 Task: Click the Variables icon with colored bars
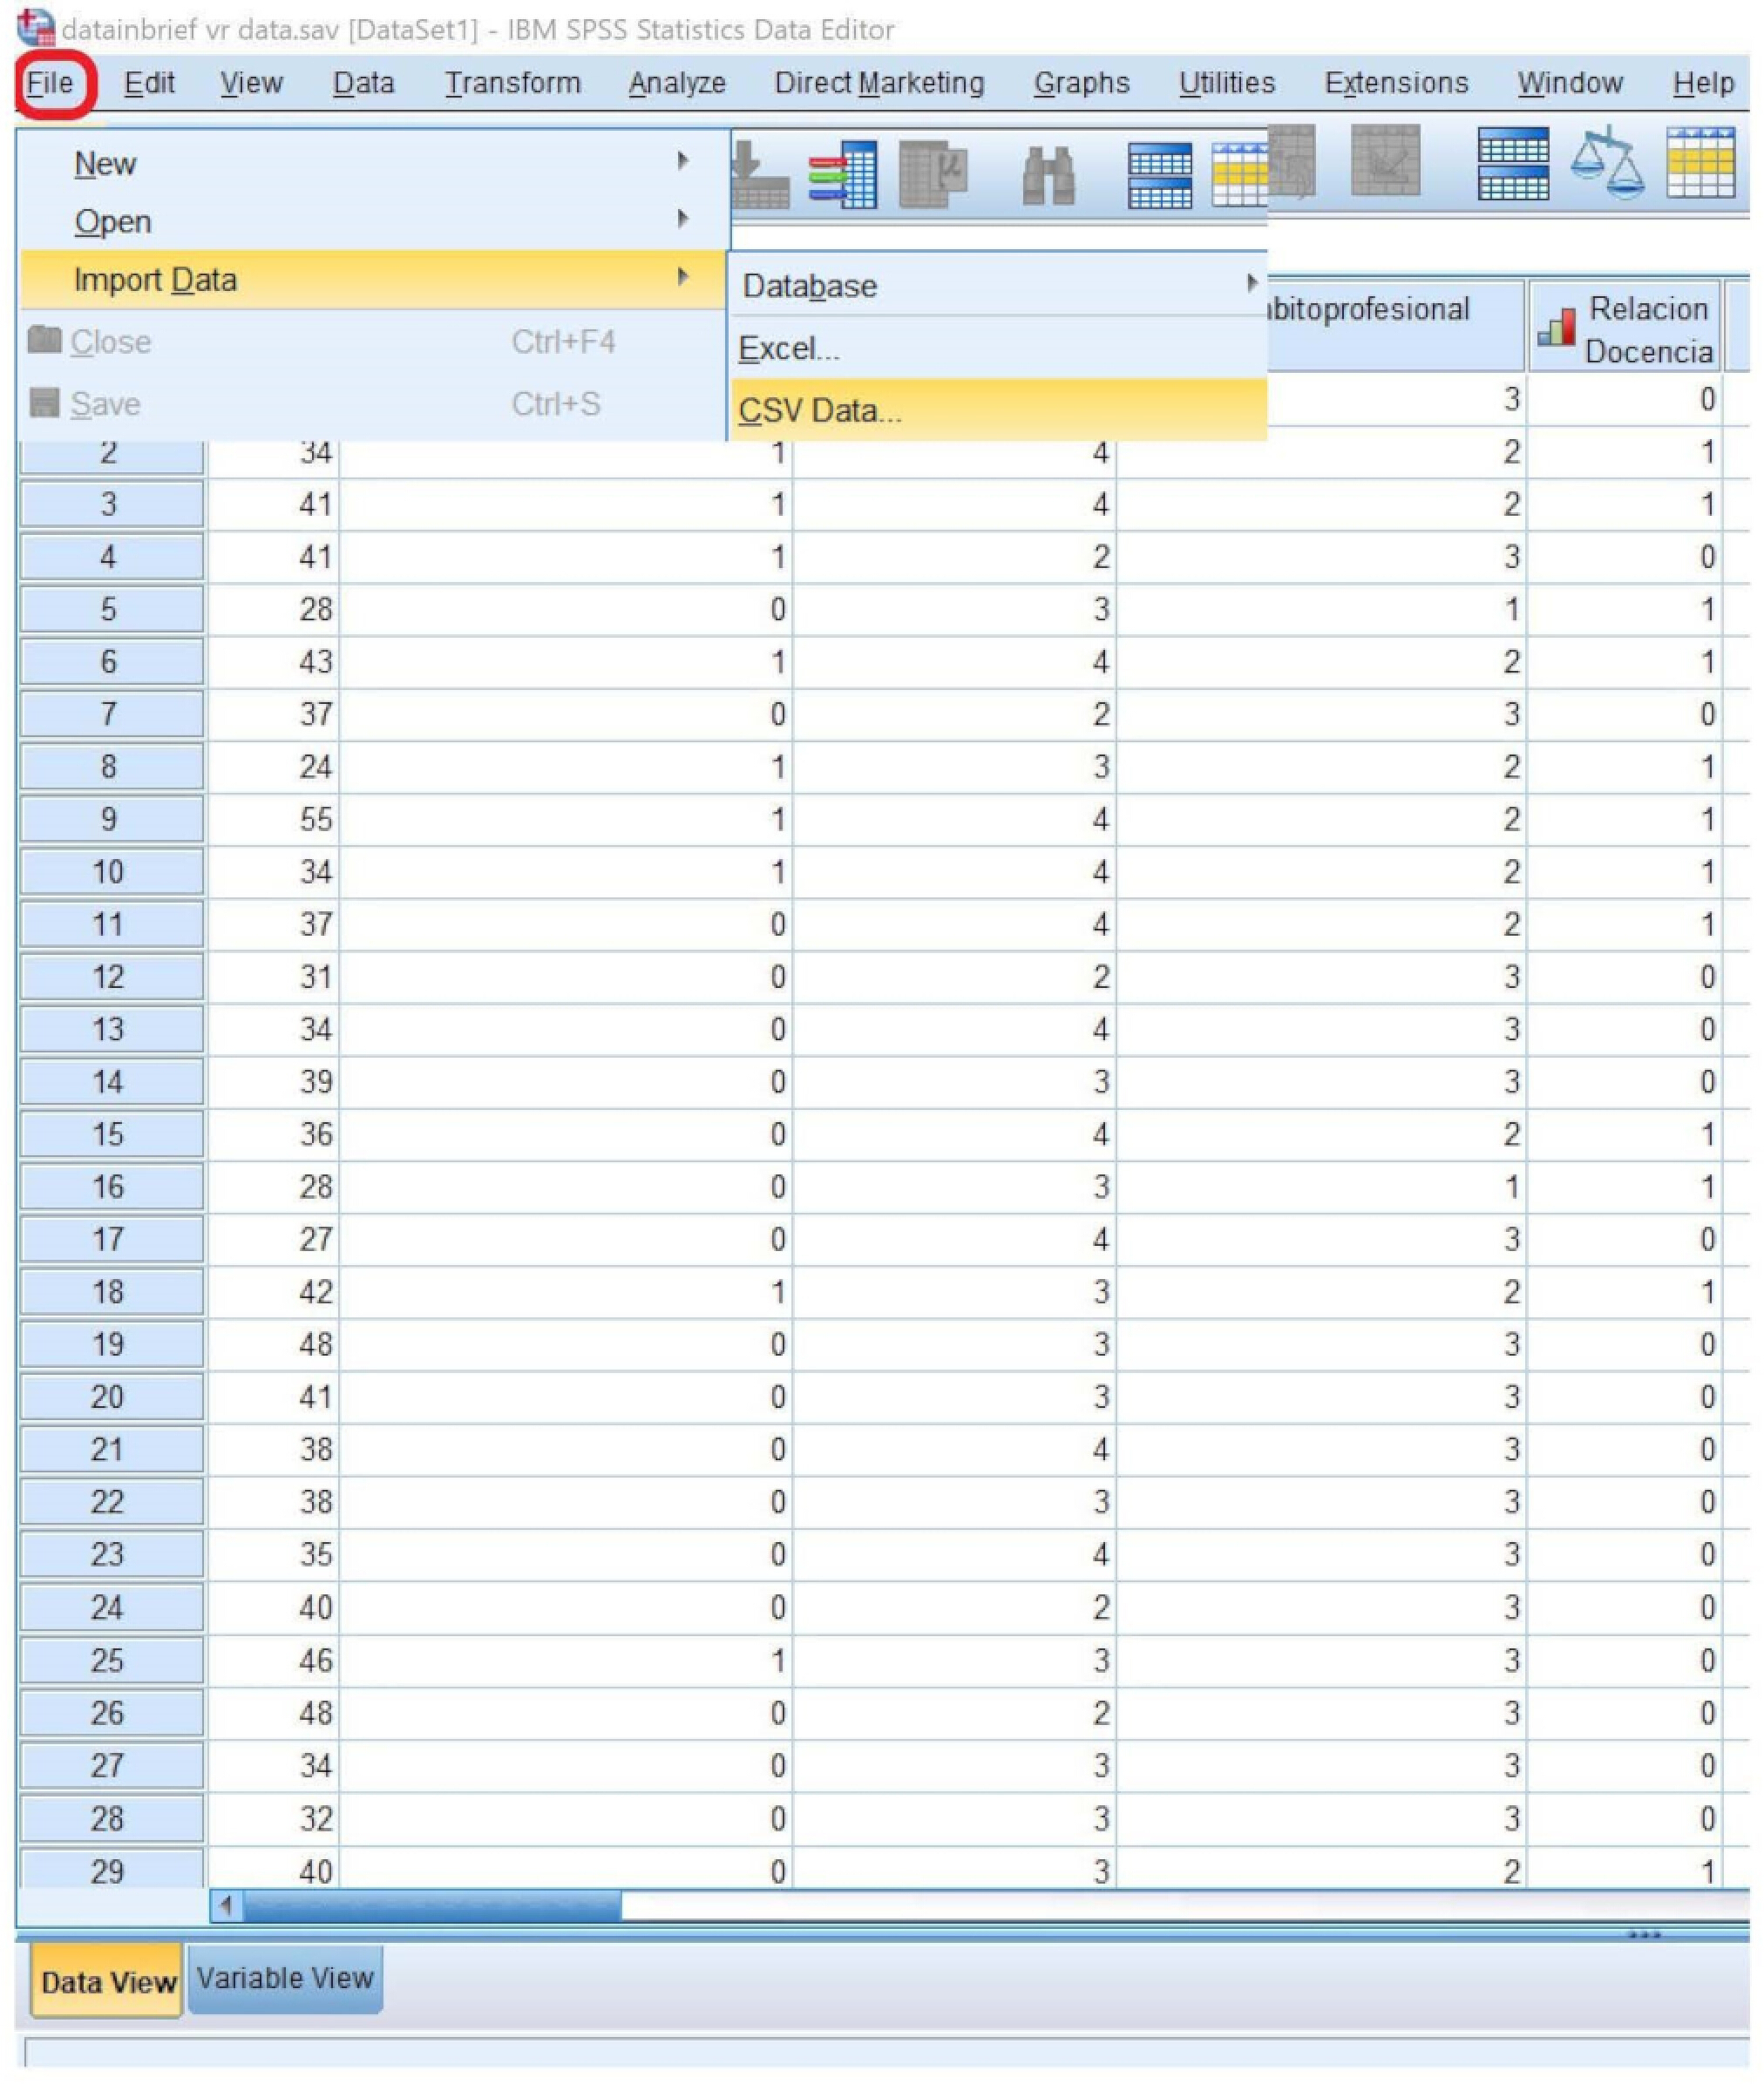[844, 174]
